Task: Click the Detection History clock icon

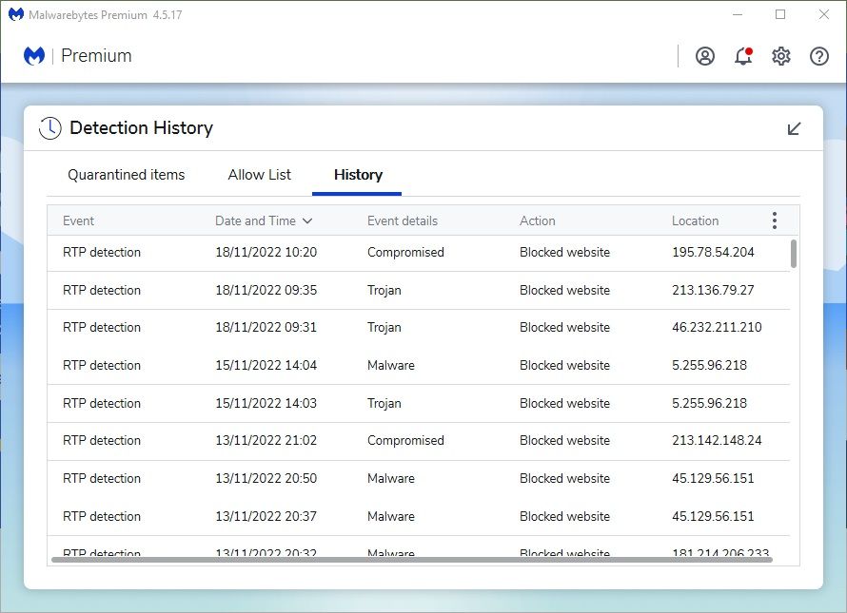Action: (50, 128)
